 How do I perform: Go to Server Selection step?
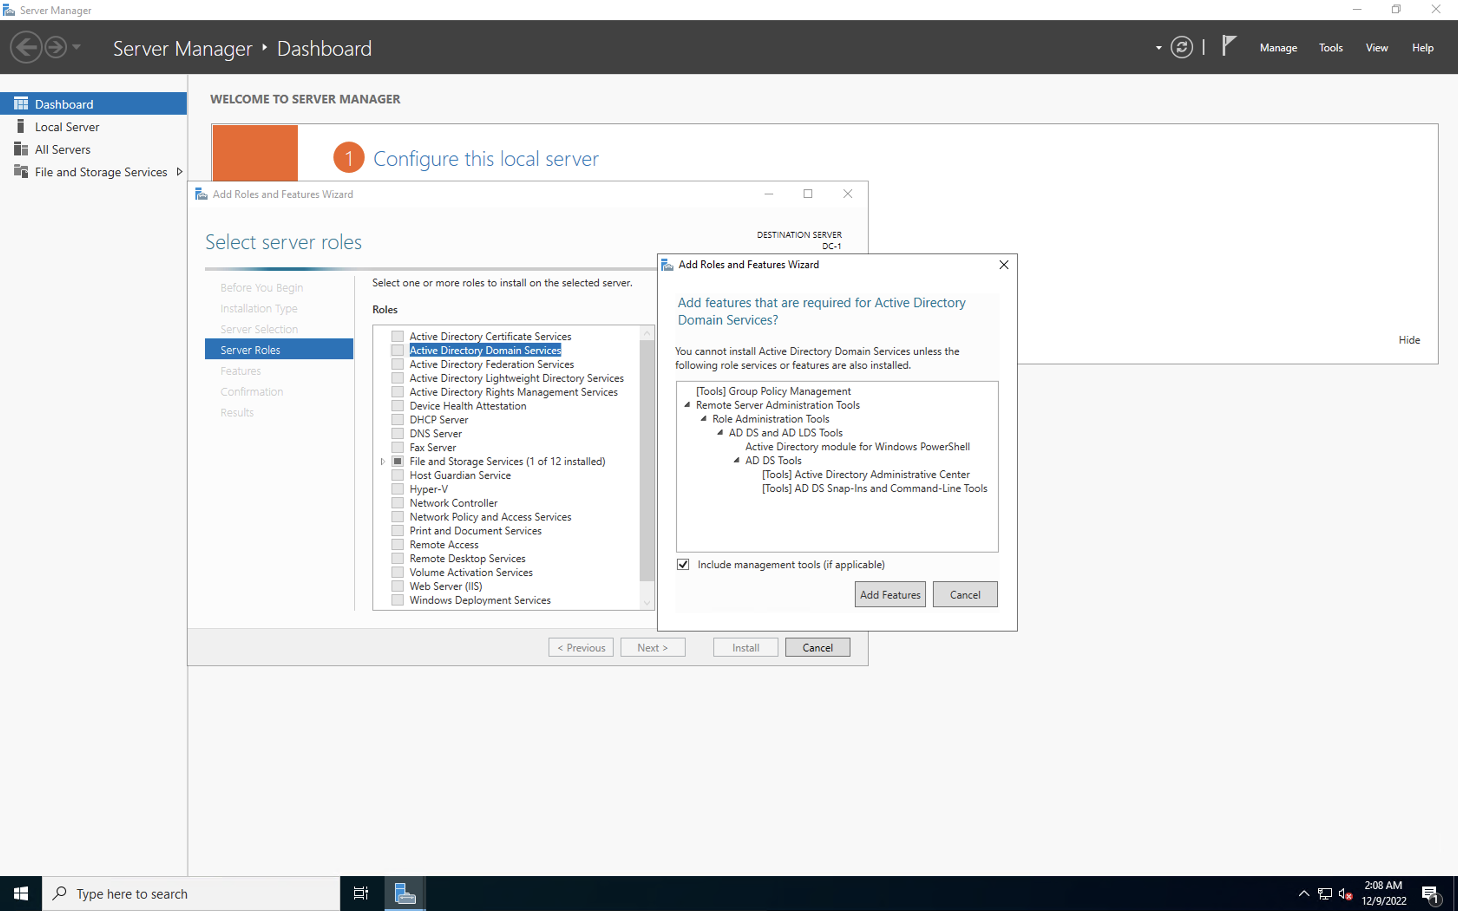point(259,329)
